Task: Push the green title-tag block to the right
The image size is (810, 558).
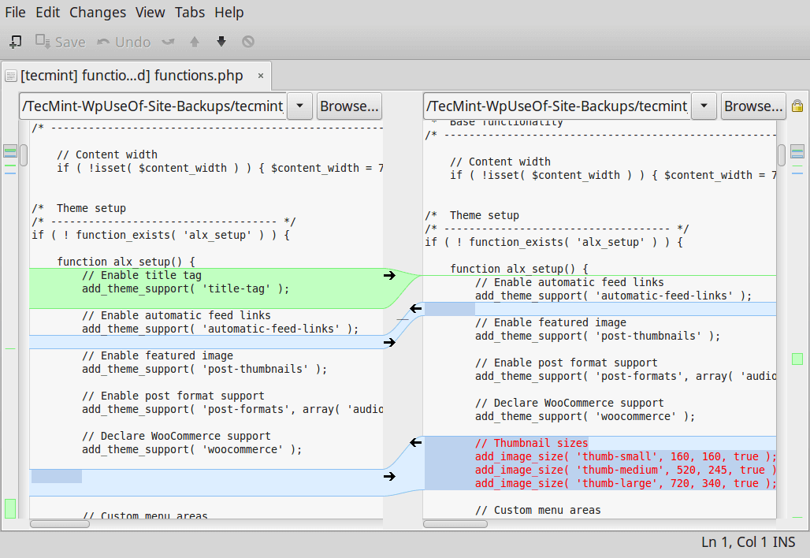Action: pyautogui.click(x=389, y=275)
